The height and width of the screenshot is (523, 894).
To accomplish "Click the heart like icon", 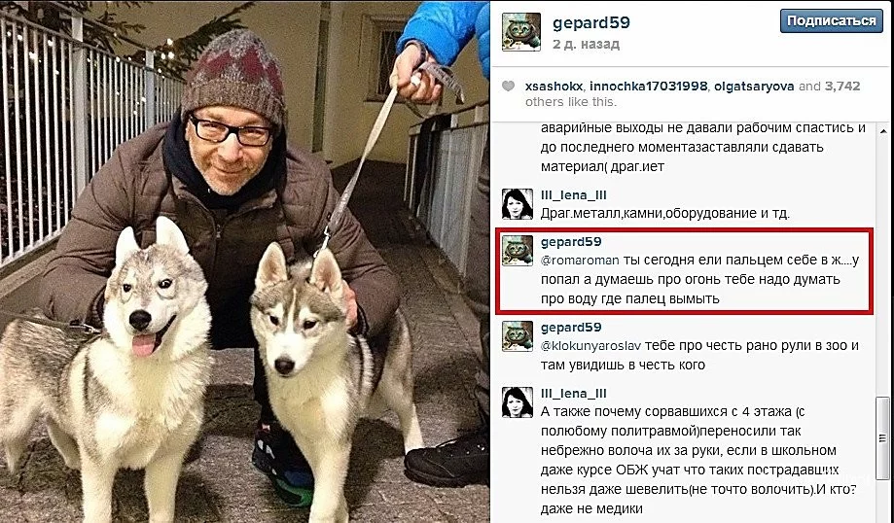I will 508,86.
